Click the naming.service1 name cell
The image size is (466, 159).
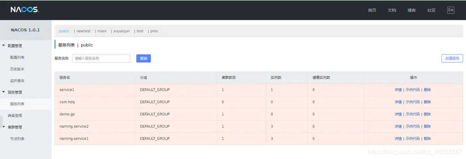(95, 138)
